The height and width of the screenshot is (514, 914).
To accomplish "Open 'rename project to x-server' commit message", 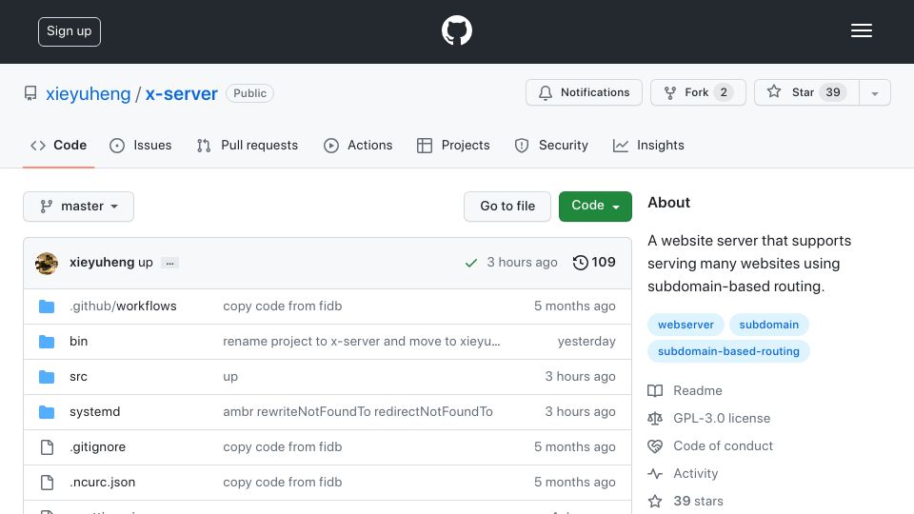I will tap(362, 342).
